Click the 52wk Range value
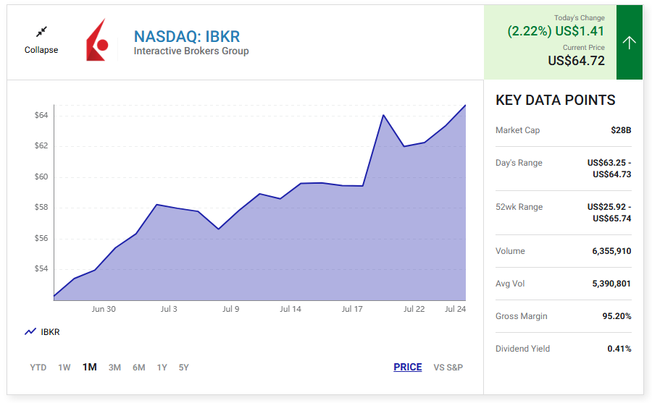The width and height of the screenshot is (652, 403). point(609,213)
